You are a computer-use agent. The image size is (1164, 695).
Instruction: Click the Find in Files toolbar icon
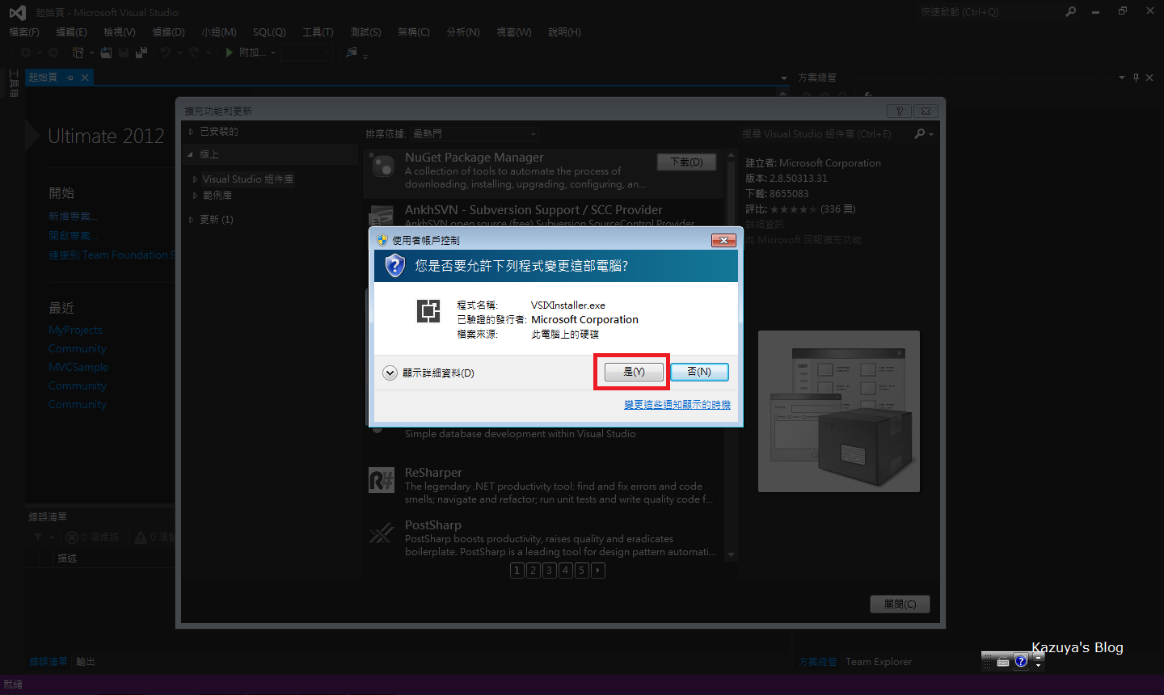pos(351,53)
